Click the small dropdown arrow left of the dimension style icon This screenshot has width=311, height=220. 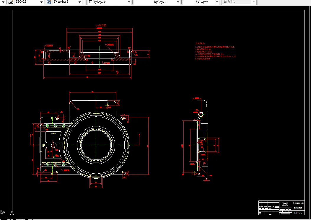[3, 2]
